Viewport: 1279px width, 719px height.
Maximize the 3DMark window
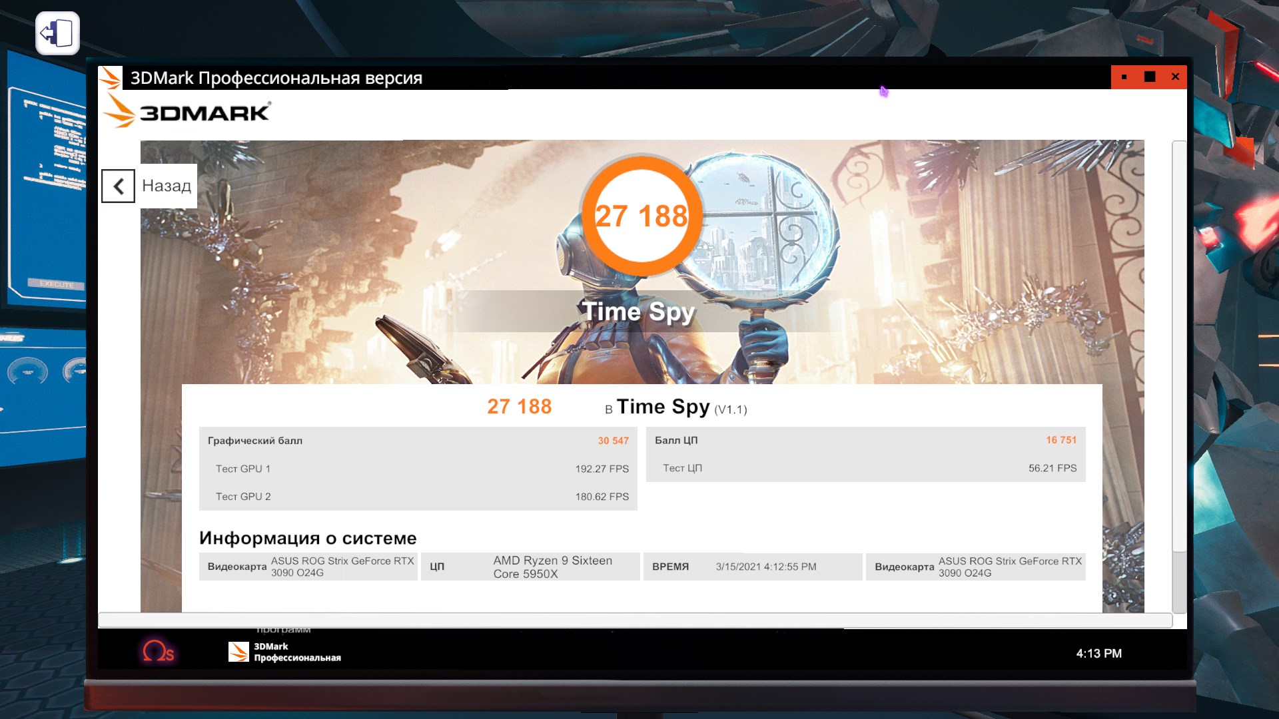1150,77
